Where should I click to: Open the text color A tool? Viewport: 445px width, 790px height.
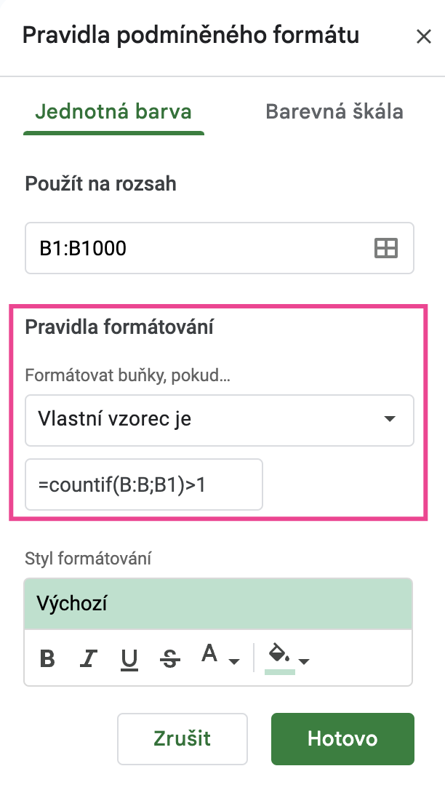click(209, 654)
